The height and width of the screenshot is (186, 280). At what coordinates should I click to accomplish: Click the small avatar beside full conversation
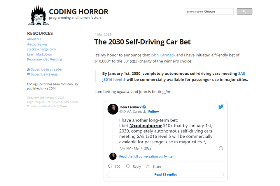tap(113, 156)
